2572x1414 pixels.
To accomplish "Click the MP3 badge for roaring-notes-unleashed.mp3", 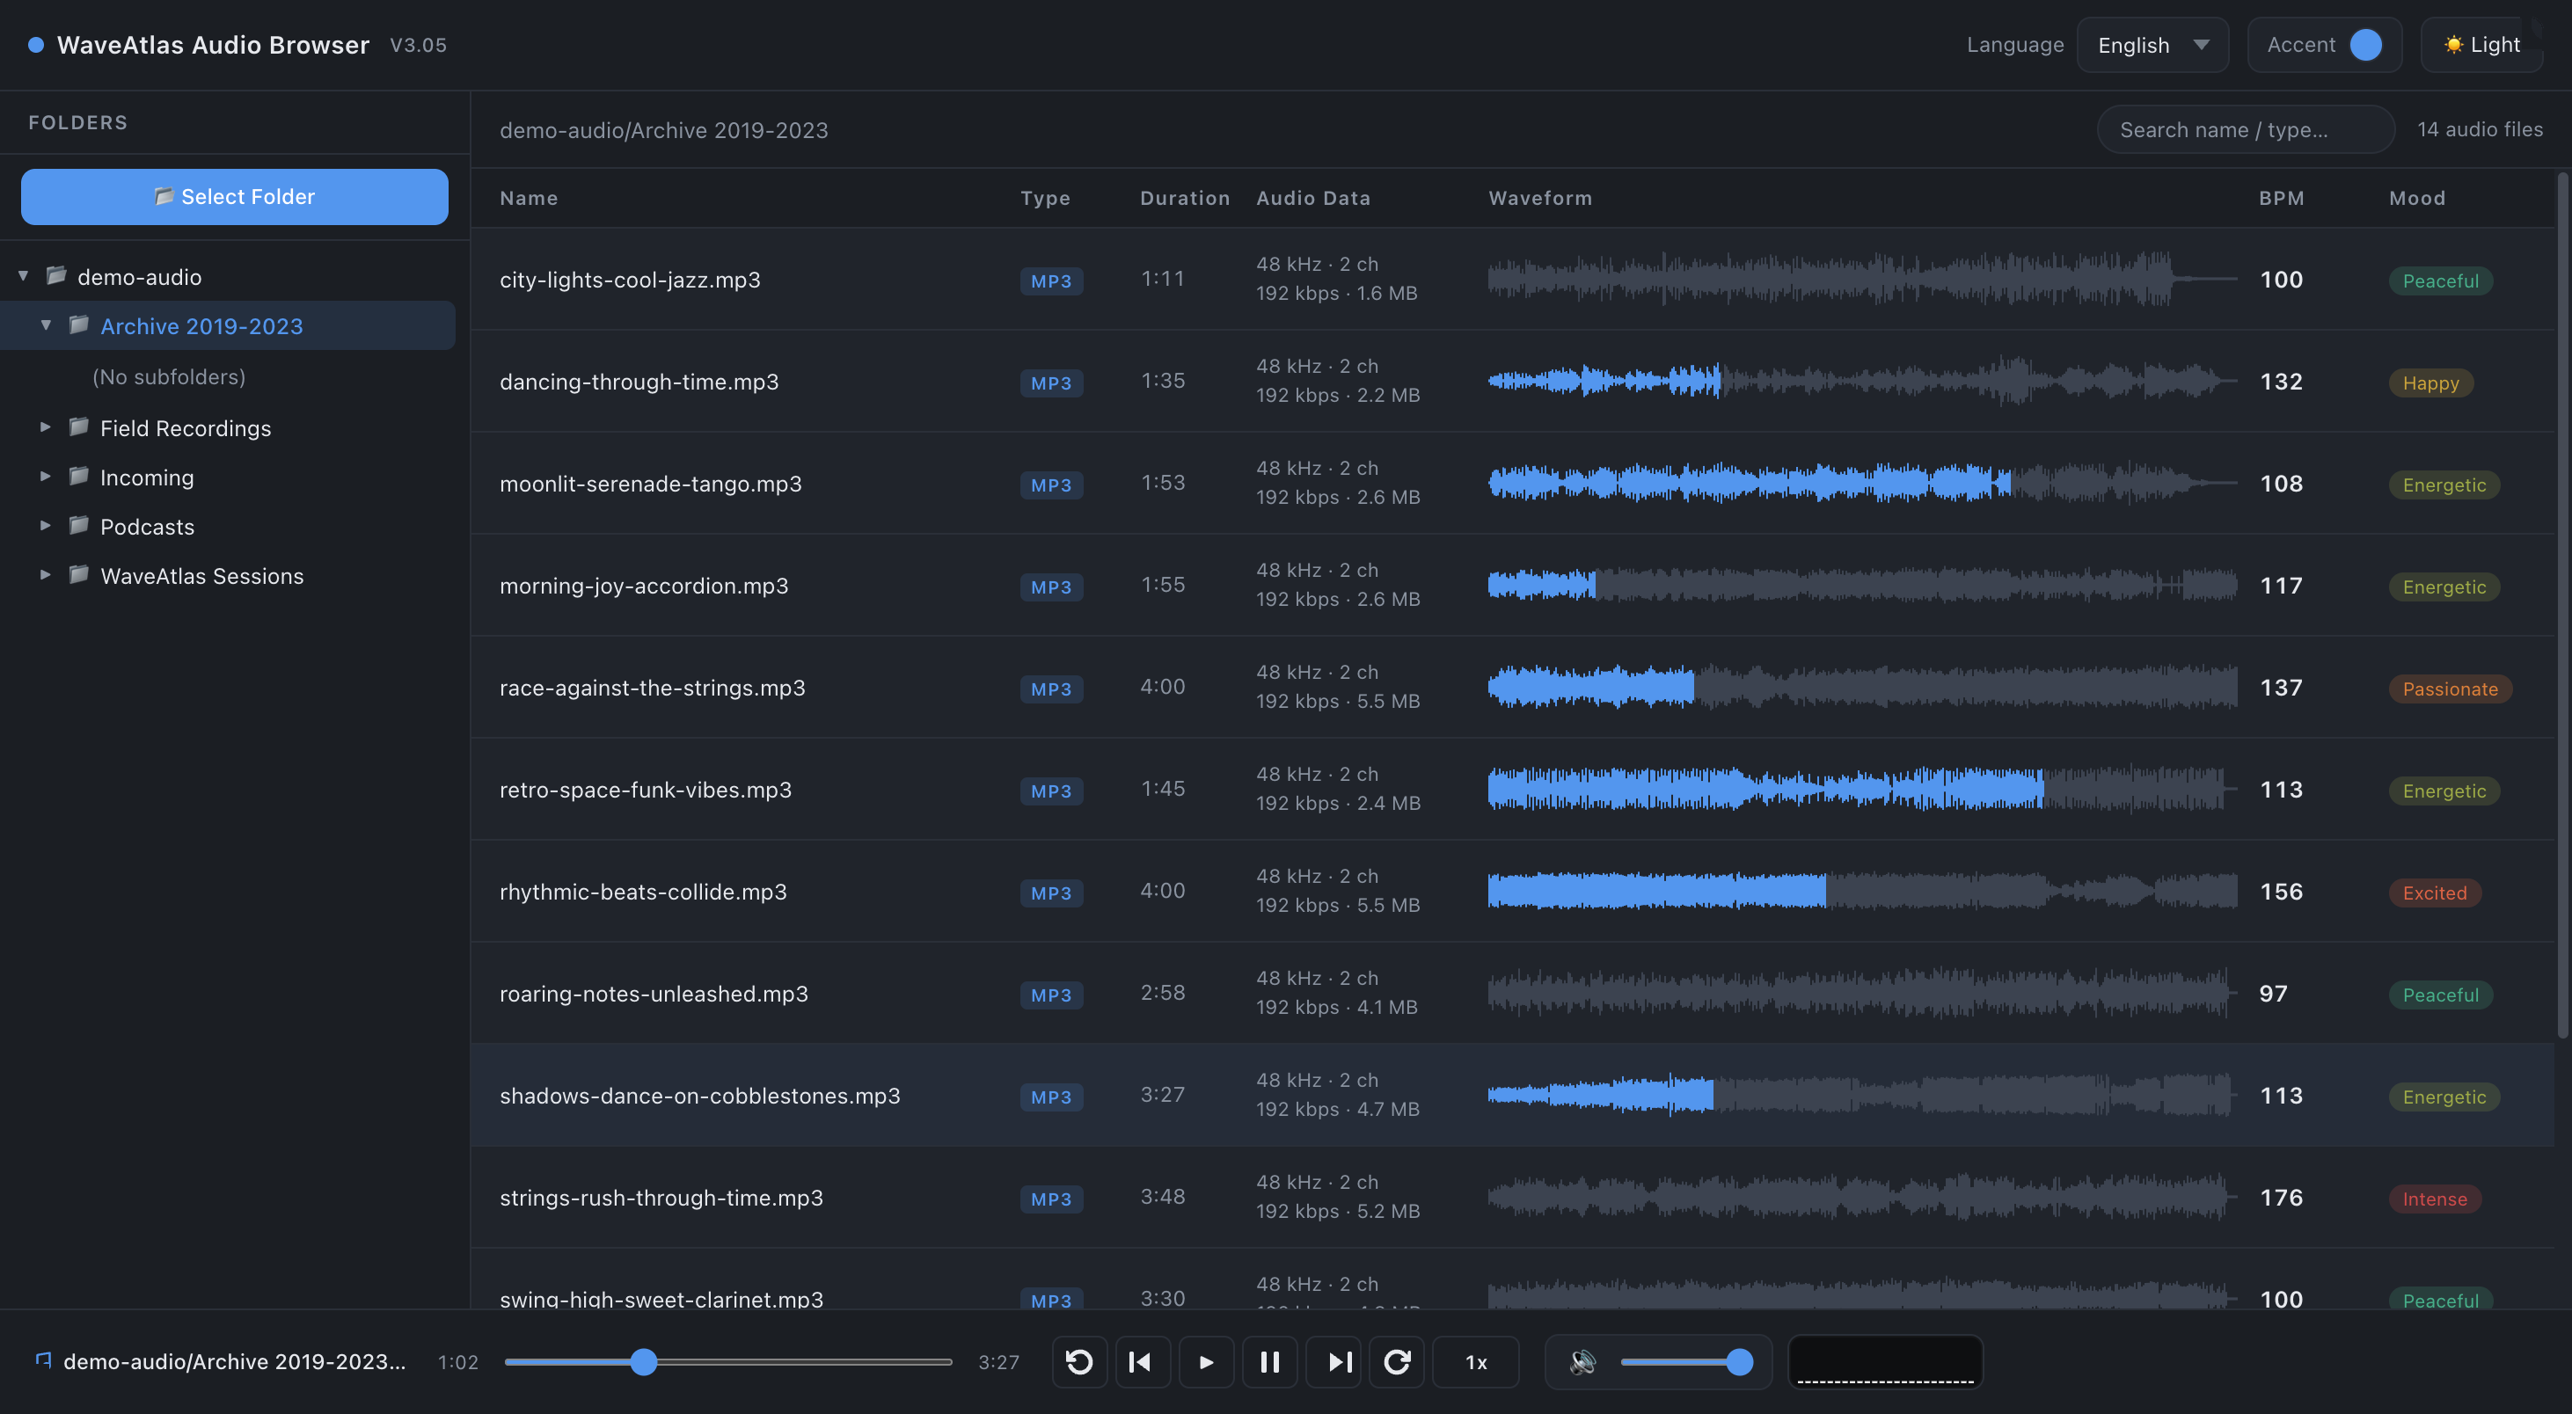I will [1050, 995].
